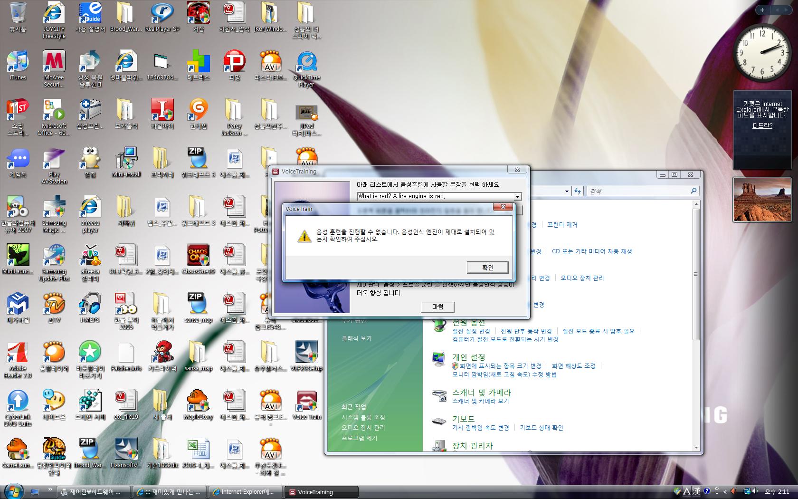Select the MapleStory desktop icon
This screenshot has width=798, height=499.
[199, 405]
